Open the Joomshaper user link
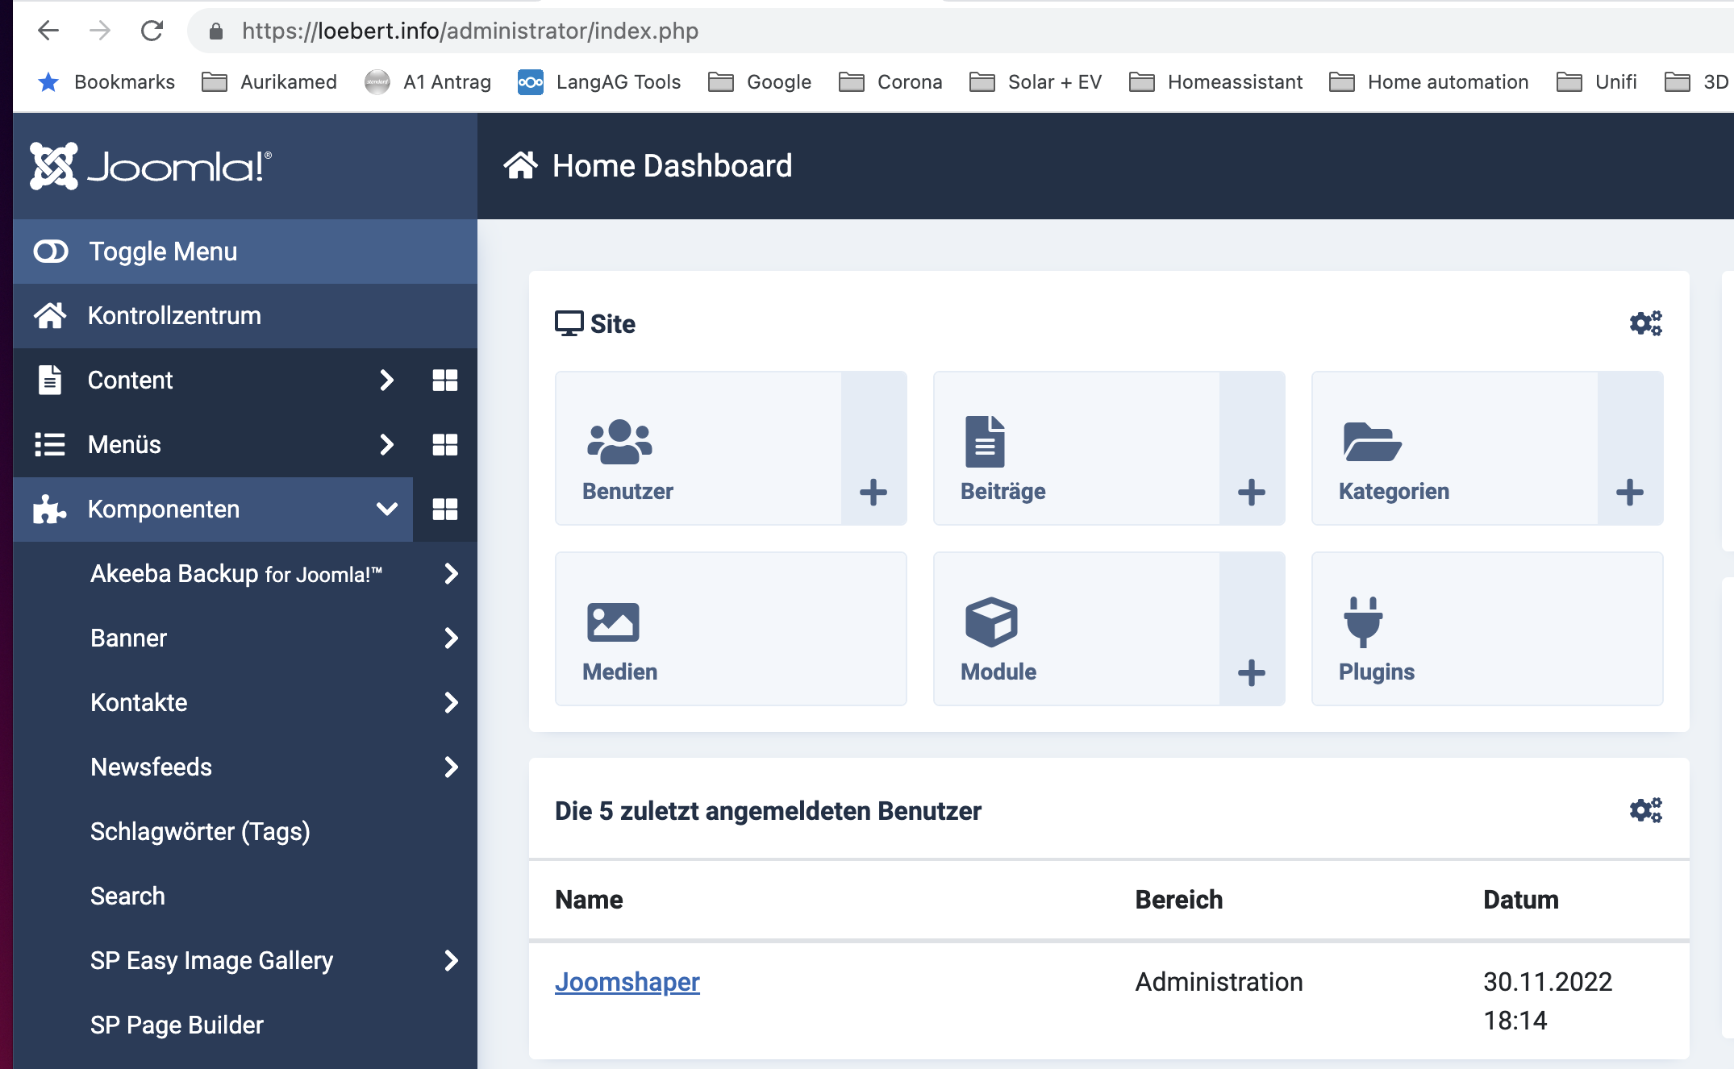The height and width of the screenshot is (1069, 1734). 627,981
